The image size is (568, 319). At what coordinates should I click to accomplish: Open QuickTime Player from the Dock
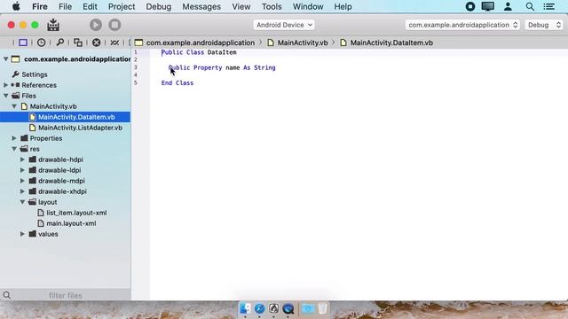click(288, 308)
